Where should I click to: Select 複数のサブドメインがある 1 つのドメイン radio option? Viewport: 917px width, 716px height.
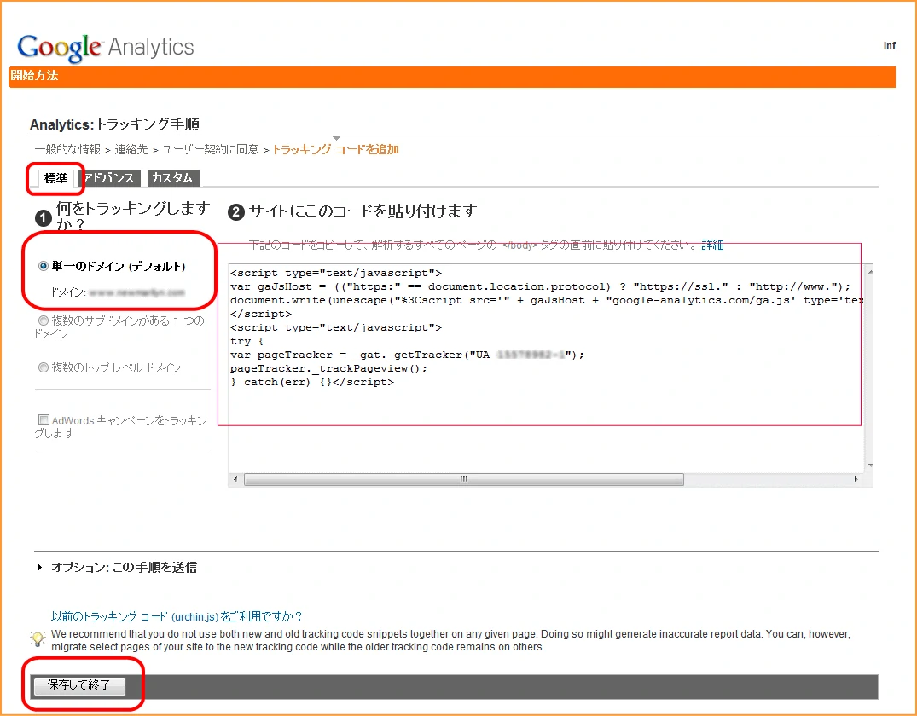(x=44, y=320)
